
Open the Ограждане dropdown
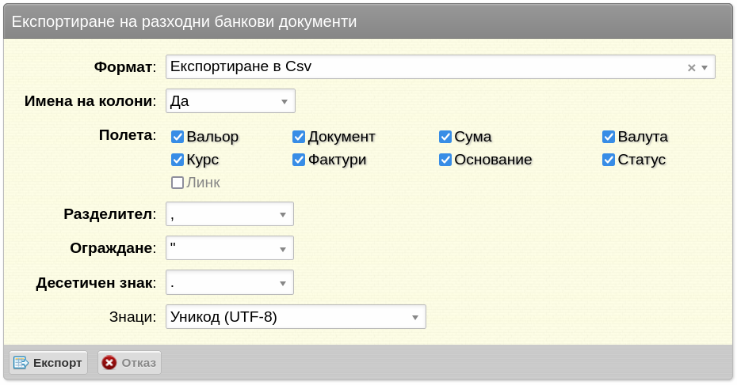[230, 247]
